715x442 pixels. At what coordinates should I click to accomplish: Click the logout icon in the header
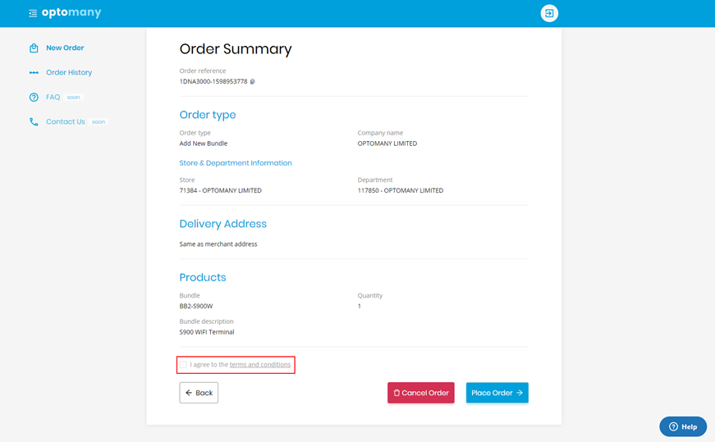pos(549,13)
